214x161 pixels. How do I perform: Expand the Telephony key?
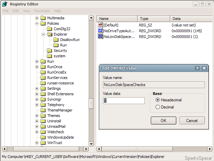pyautogui.click(x=37, y=105)
